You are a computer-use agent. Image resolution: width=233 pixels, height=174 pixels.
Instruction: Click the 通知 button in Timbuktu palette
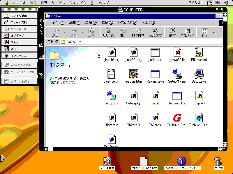(x=19, y=49)
